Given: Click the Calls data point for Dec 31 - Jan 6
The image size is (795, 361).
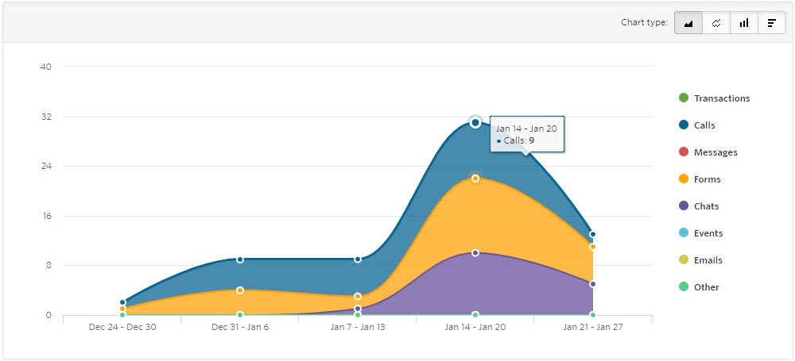Looking at the screenshot, I should [x=240, y=259].
